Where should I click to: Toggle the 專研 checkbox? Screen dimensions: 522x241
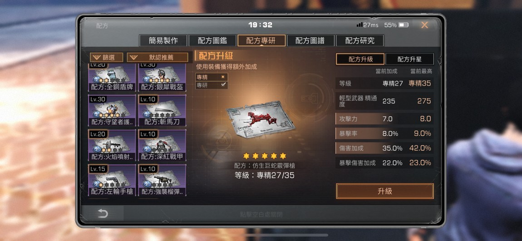click(x=223, y=85)
